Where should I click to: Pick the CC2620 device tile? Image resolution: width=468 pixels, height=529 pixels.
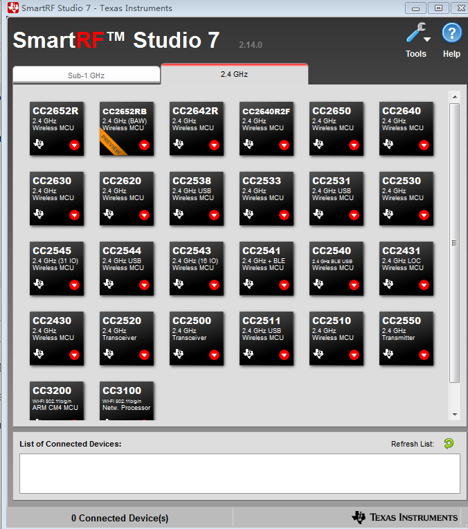127,198
